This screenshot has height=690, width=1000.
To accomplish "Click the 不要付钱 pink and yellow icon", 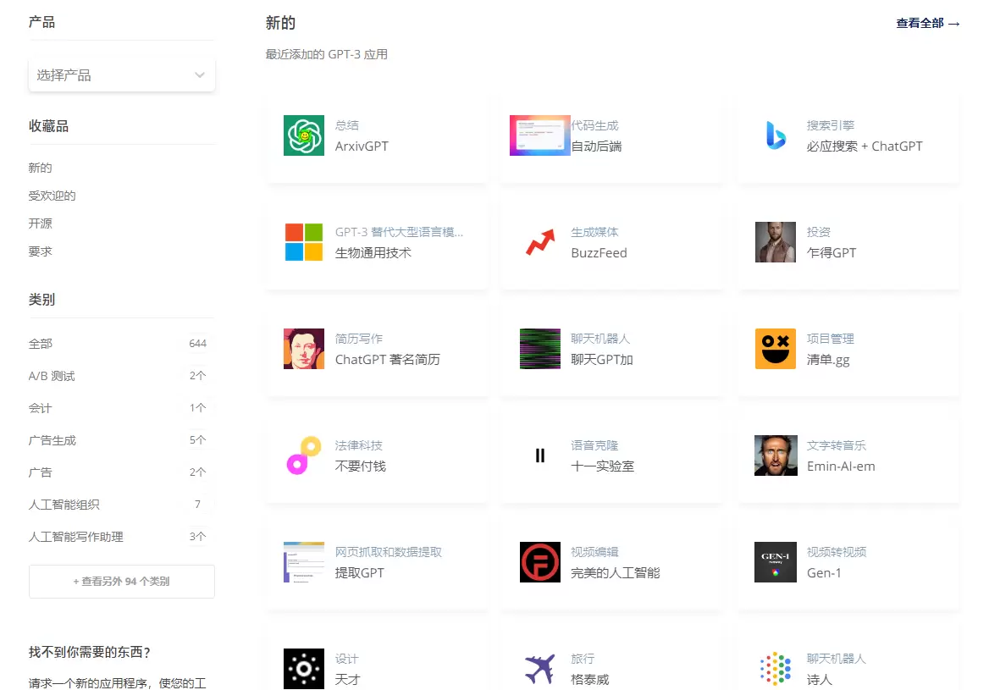I will coord(304,455).
